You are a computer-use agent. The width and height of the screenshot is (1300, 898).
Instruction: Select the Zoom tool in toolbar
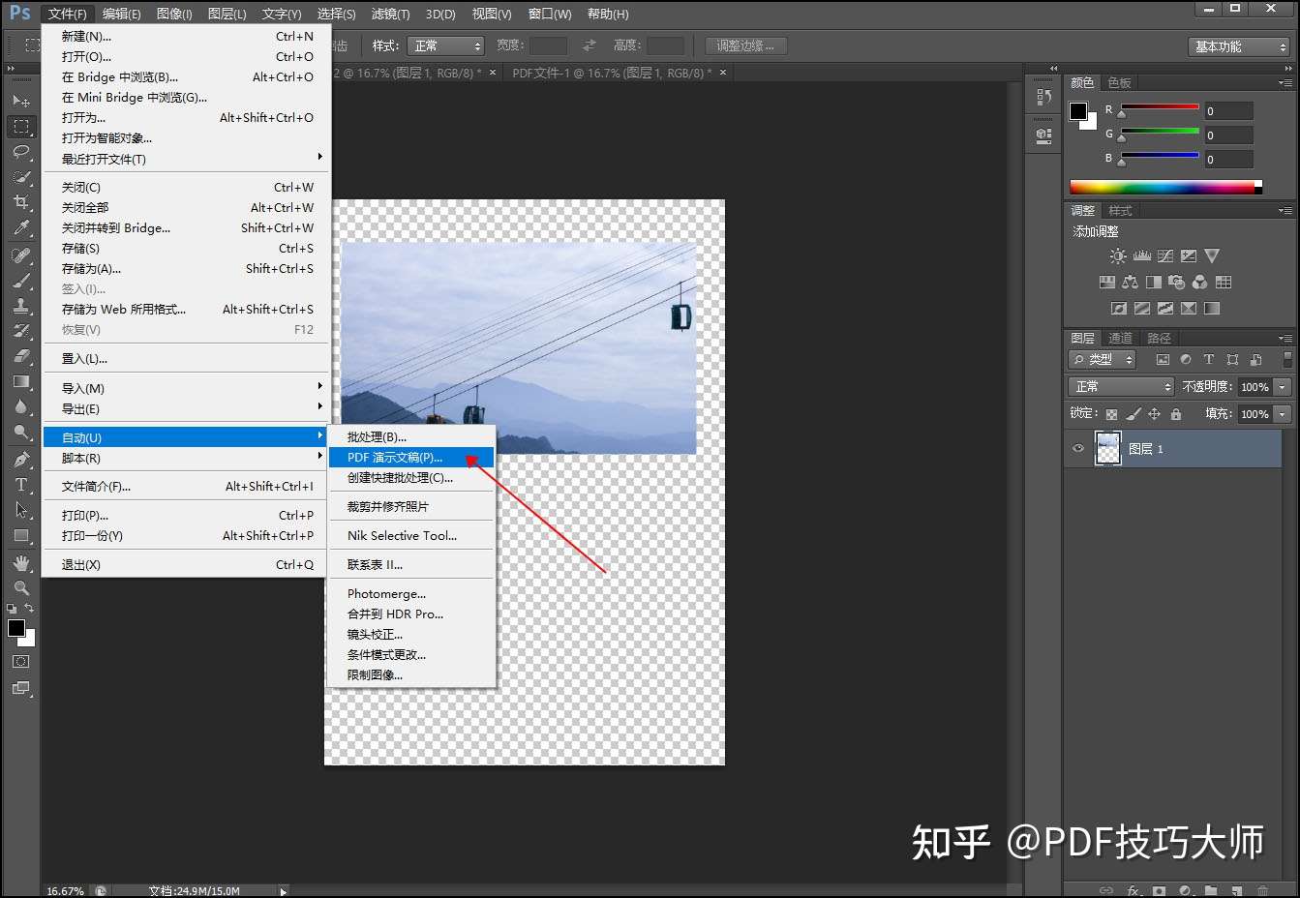(21, 587)
